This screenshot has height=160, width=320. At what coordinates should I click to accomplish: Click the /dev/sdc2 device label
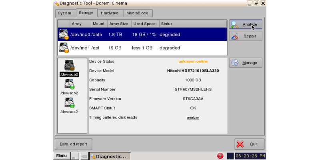coord(69,112)
